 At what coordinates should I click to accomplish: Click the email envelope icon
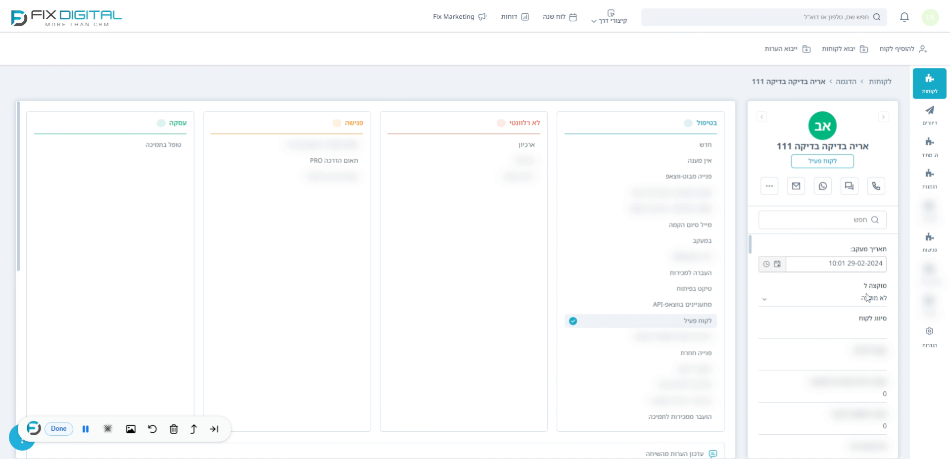(x=796, y=186)
